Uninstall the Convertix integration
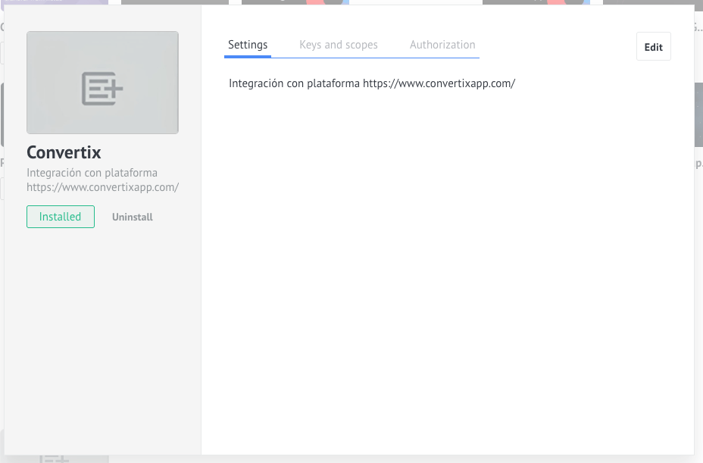 (133, 217)
